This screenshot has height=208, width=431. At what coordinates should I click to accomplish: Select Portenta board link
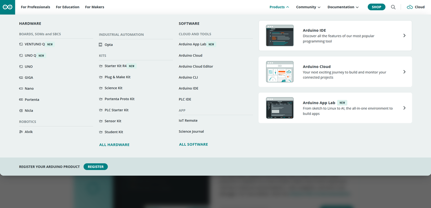click(x=32, y=100)
